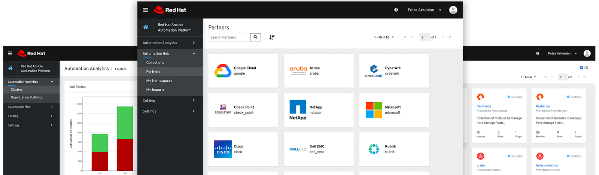Click the search magnifier button for partners
Viewport: 599px width, 175px height.
pos(255,37)
